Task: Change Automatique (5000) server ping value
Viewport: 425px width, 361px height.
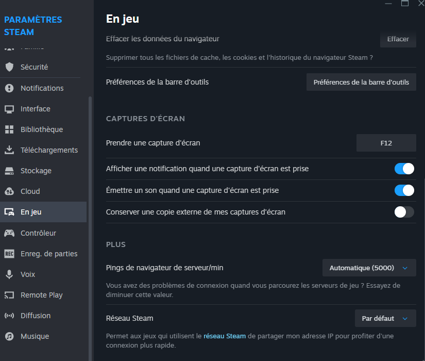Action: [369, 268]
